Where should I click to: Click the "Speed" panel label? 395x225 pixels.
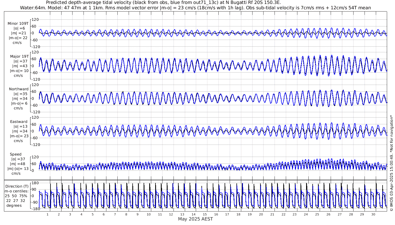[x=16, y=154]
